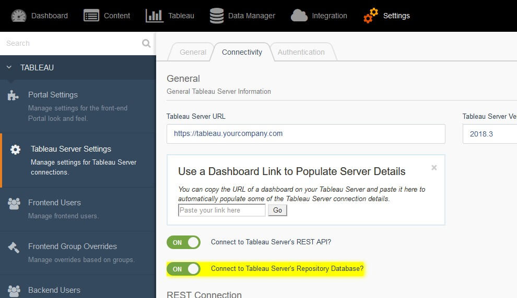Click the 'REST Connection' heading
Image resolution: width=517 pixels, height=298 pixels.
pos(204,294)
